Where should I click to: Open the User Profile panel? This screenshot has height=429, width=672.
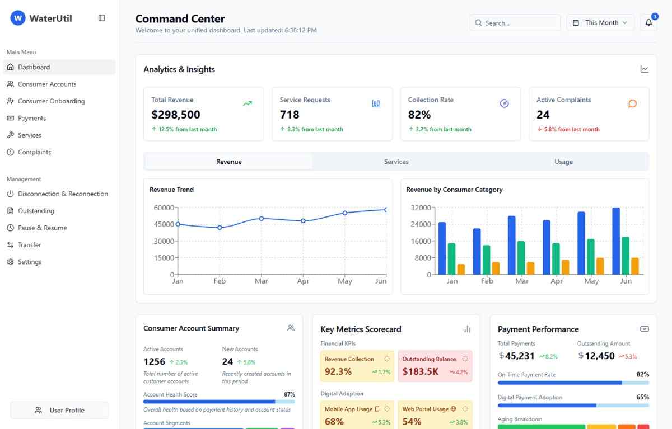click(x=59, y=410)
